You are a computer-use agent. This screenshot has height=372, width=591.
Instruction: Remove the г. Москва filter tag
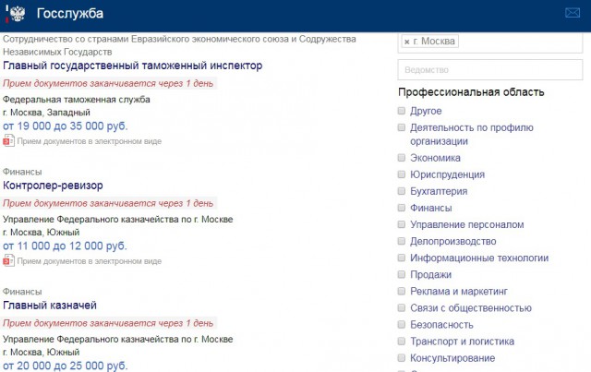pos(406,42)
